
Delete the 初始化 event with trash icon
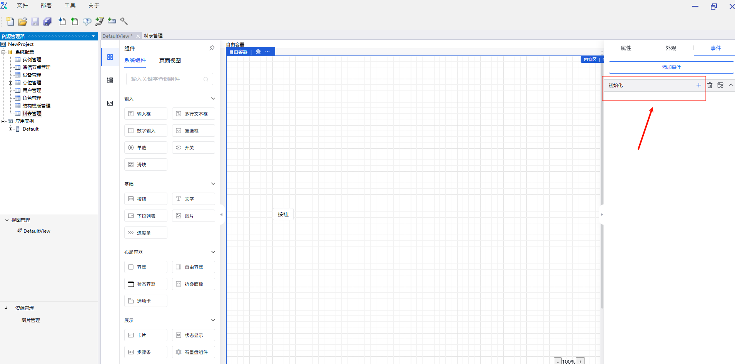710,85
